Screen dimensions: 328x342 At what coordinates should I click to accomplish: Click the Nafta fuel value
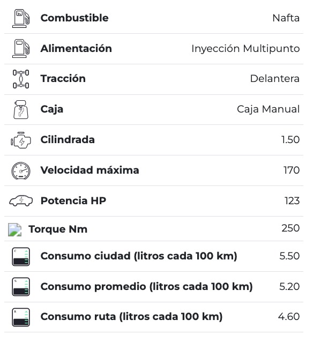(286, 18)
